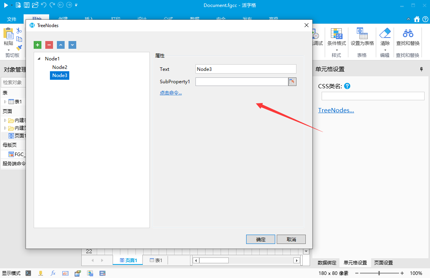This screenshot has height=278, width=430.
Task: Click the 取消 Cancel button
Action: click(291, 239)
